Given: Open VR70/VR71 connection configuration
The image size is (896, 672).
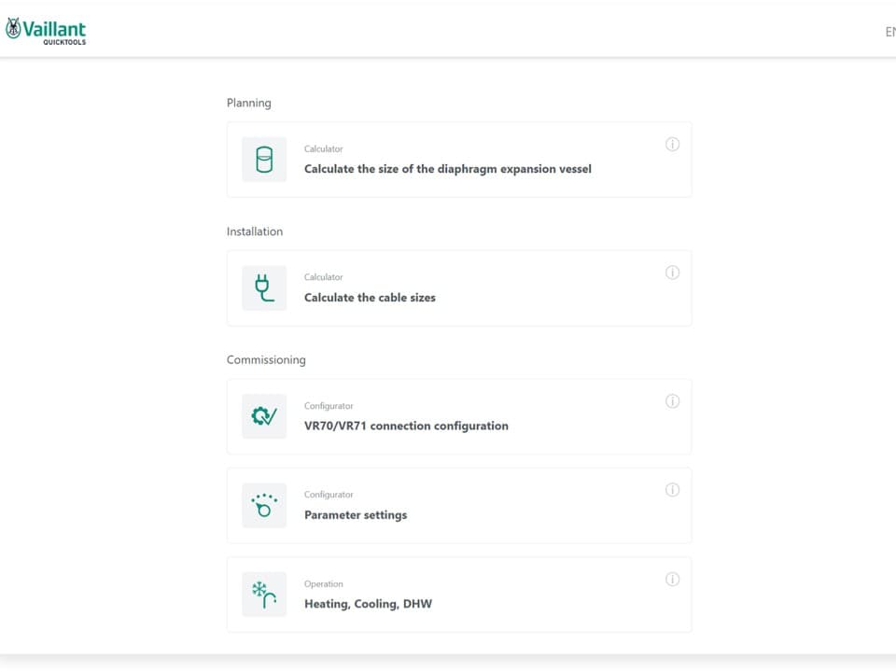Looking at the screenshot, I should [406, 426].
